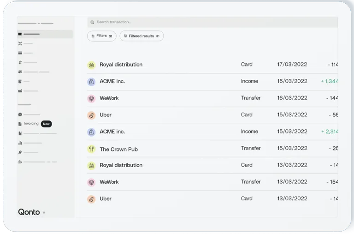Click the green + 1,344 amount

click(x=330, y=81)
